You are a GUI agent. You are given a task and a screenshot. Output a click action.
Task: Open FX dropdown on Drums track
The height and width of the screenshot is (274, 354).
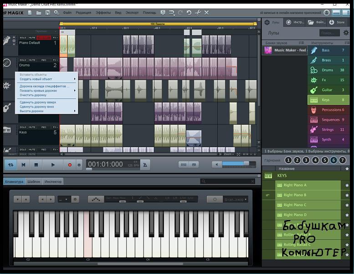tap(55, 60)
